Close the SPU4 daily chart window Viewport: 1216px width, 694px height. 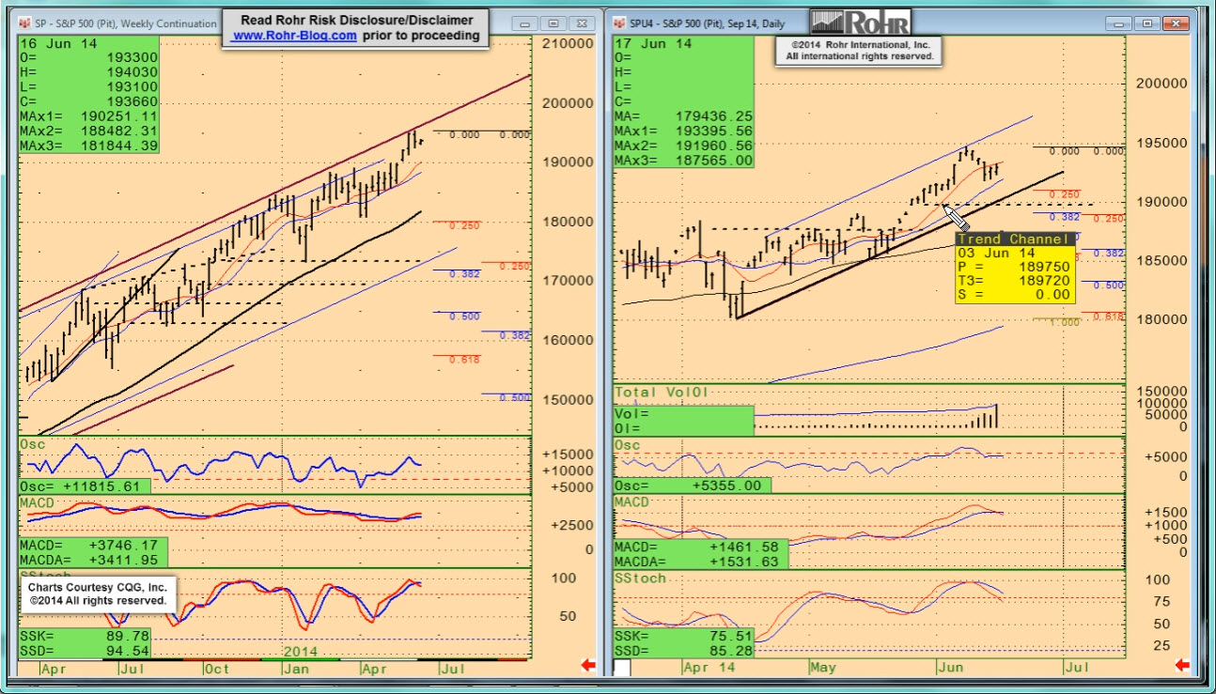coord(1175,23)
